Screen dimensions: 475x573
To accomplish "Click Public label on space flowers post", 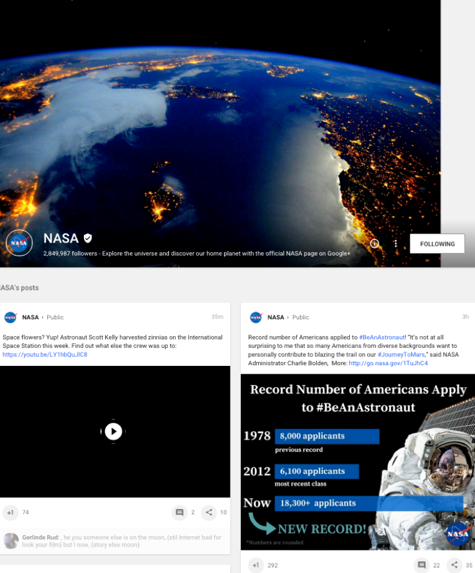I will (x=55, y=317).
